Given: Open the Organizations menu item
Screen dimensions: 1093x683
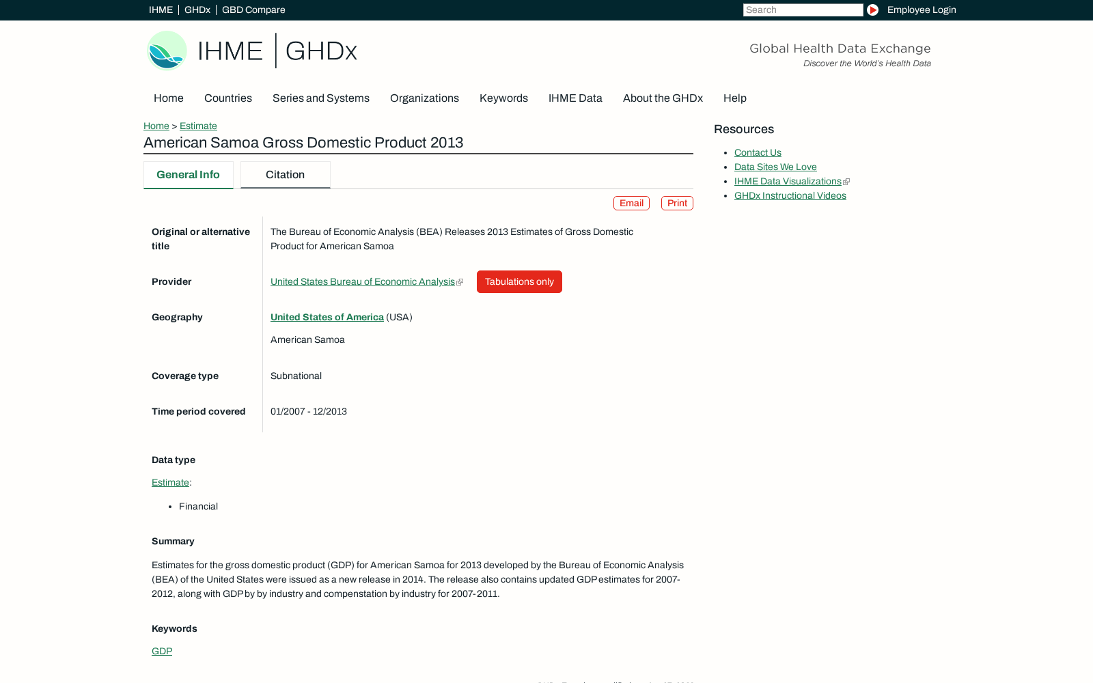Looking at the screenshot, I should (424, 98).
